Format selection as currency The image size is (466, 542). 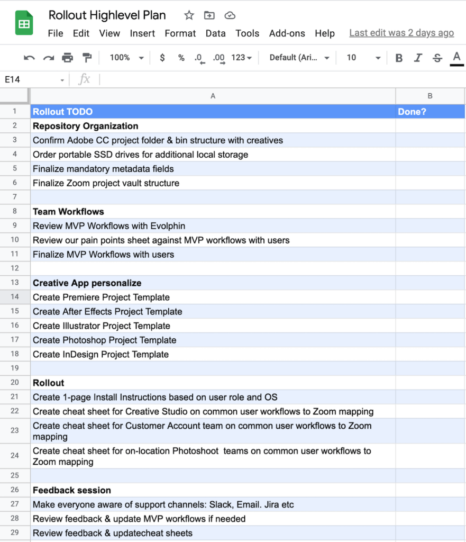[x=162, y=58]
